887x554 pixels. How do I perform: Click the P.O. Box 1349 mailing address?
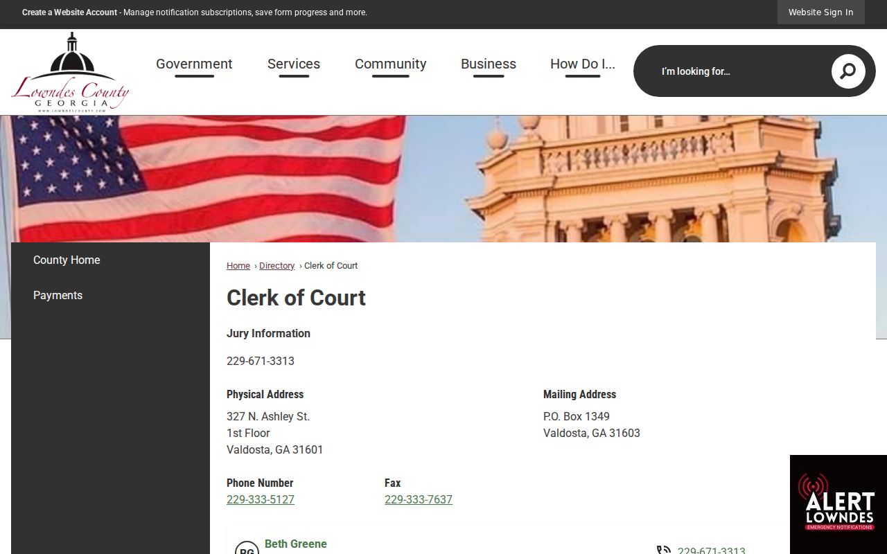click(x=577, y=416)
